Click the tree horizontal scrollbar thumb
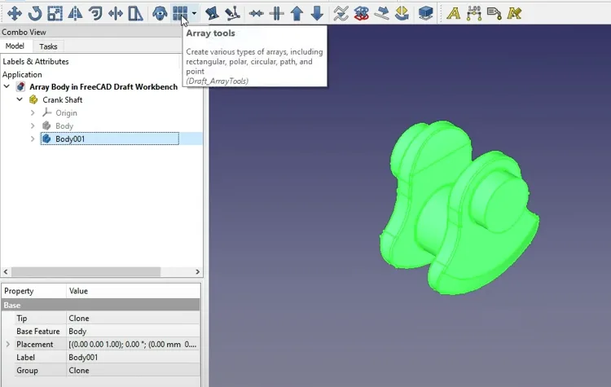 [86, 271]
